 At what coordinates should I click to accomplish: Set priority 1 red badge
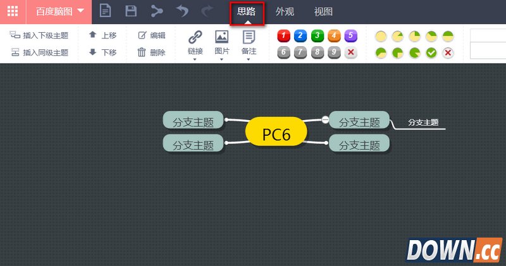(x=284, y=36)
